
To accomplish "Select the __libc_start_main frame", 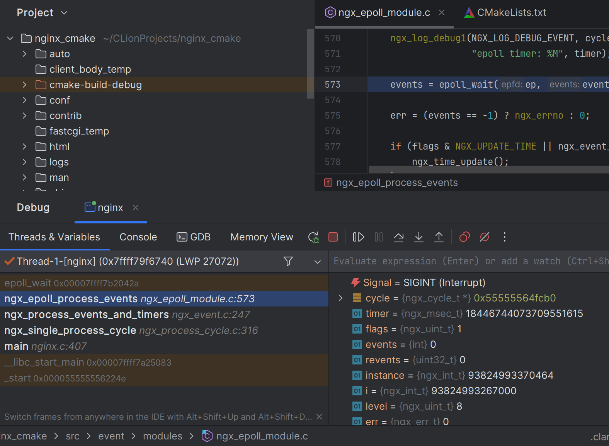I will pyautogui.click(x=164, y=362).
